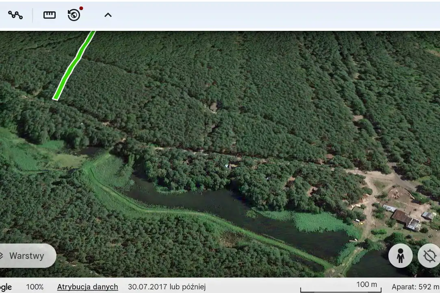
Task: Click the layers stack icon beside Warstwy
Action: point(1,256)
